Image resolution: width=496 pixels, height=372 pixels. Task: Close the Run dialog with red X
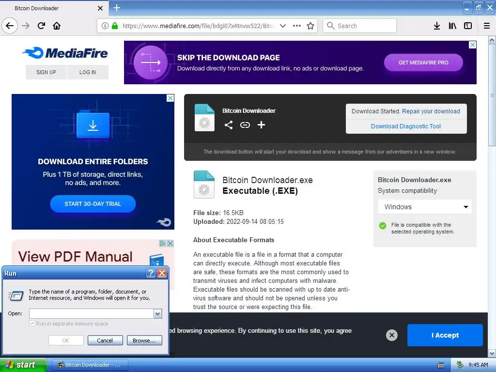point(162,273)
